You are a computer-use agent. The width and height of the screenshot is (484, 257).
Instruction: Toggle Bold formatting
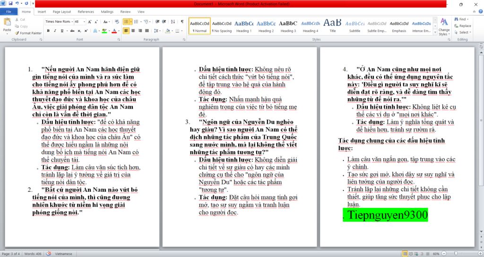[x=48, y=31]
